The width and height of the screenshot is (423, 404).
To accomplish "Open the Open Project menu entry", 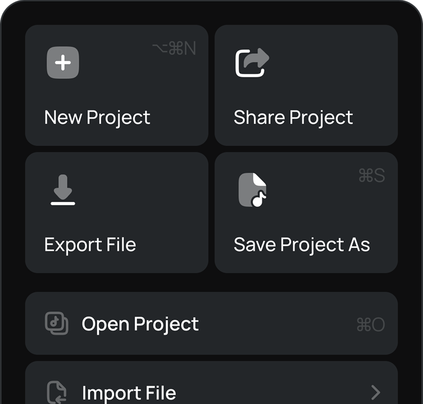I will tap(140, 324).
